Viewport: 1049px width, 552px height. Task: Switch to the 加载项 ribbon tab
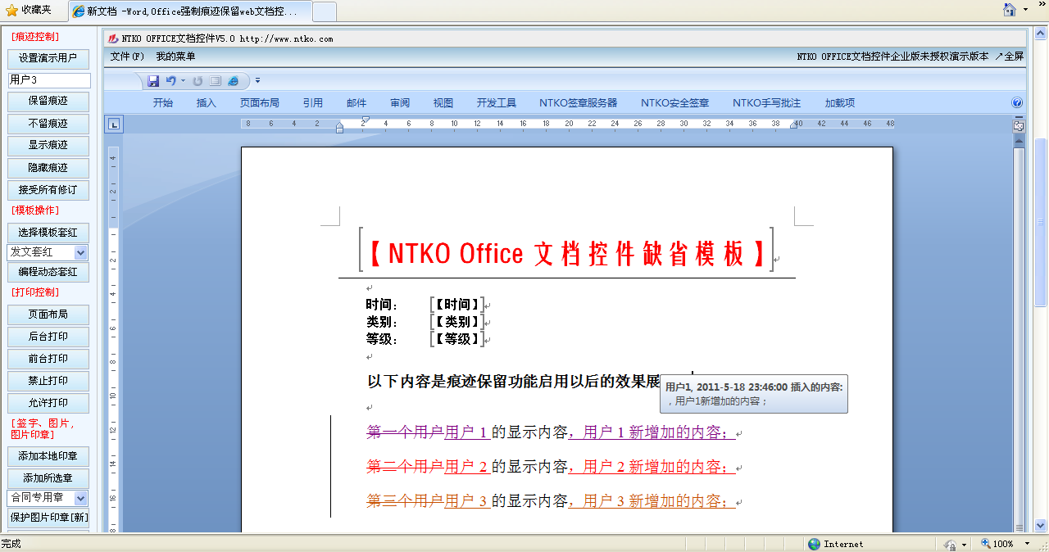pos(840,103)
